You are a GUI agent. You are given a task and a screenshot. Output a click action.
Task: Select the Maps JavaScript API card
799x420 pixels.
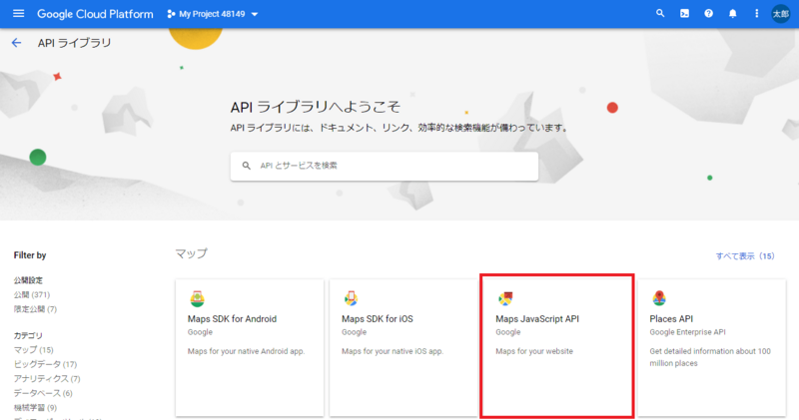pos(556,346)
